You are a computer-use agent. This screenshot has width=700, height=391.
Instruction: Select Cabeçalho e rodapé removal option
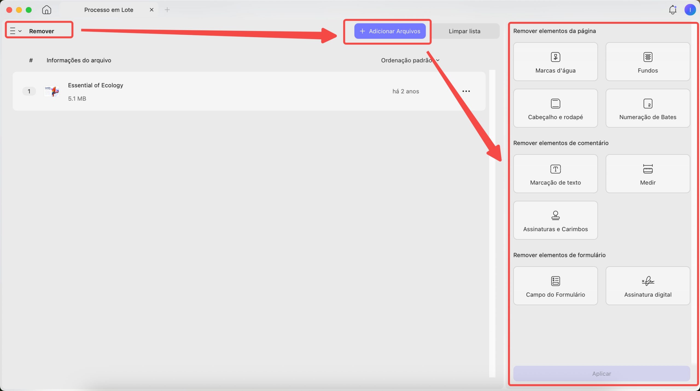click(x=555, y=108)
